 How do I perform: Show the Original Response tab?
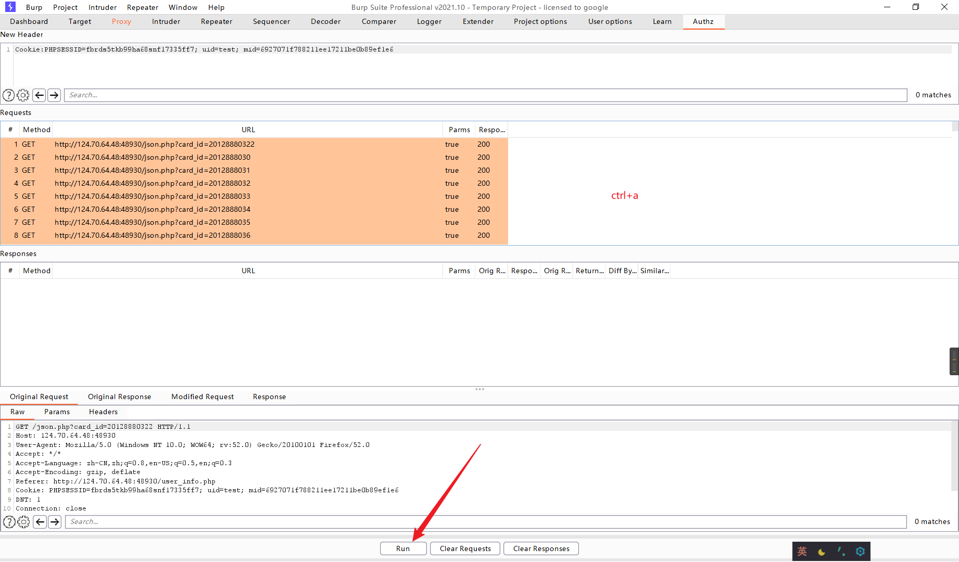(120, 397)
